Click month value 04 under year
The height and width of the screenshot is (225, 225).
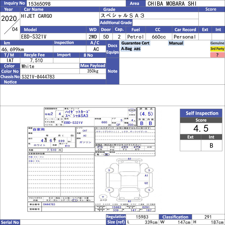15,29
